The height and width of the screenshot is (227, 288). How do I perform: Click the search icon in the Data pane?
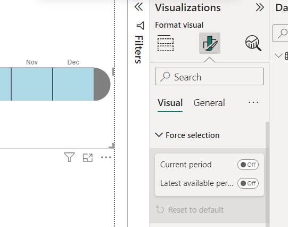pyautogui.click(x=283, y=34)
